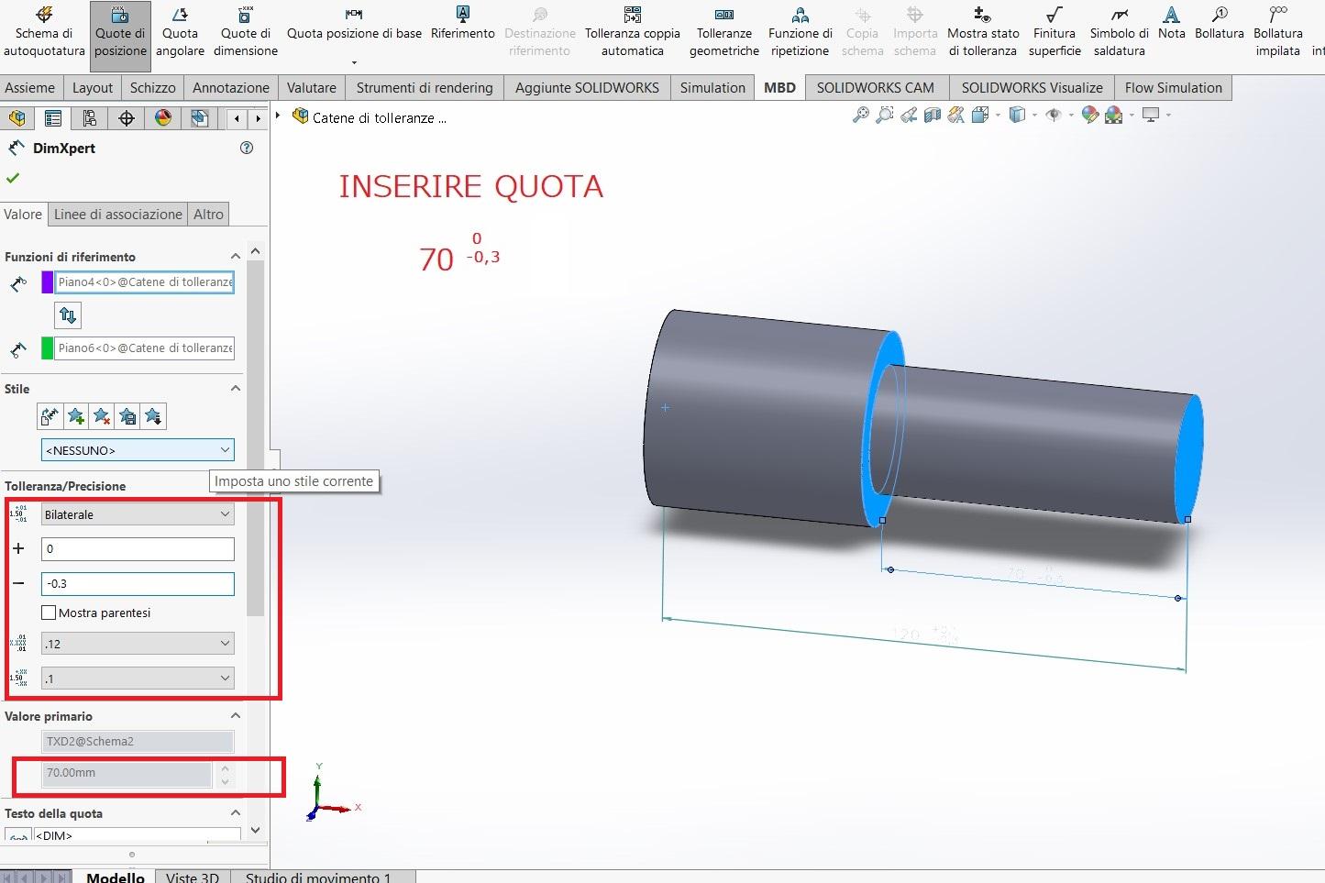1325x883 pixels.
Task: Confirm DimXpert with green checkmark
Action: pos(13,178)
